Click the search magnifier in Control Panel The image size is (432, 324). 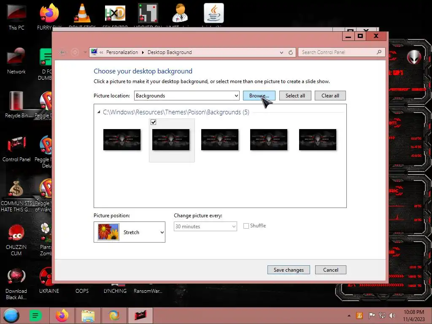click(379, 52)
